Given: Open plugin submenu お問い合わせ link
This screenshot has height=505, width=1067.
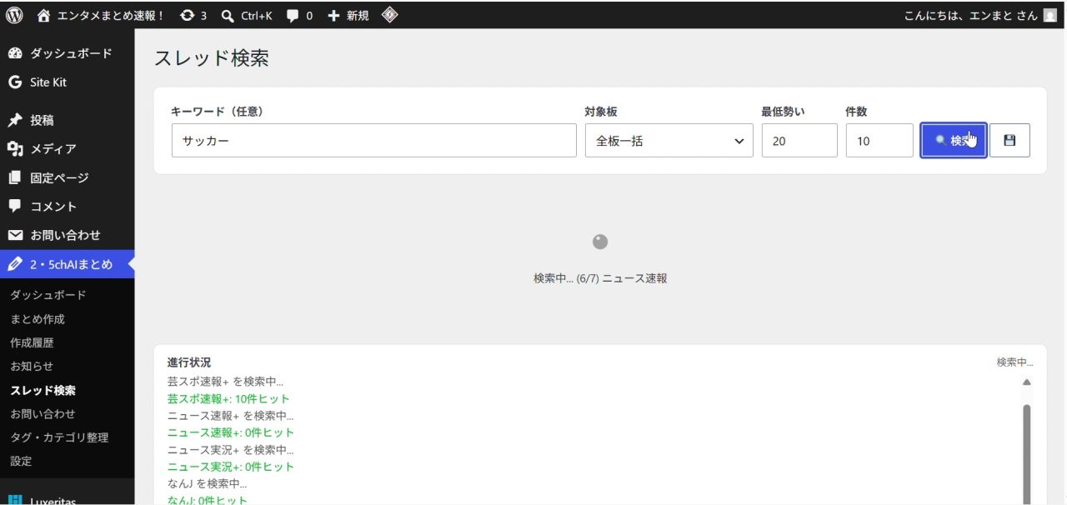Looking at the screenshot, I should click(43, 413).
